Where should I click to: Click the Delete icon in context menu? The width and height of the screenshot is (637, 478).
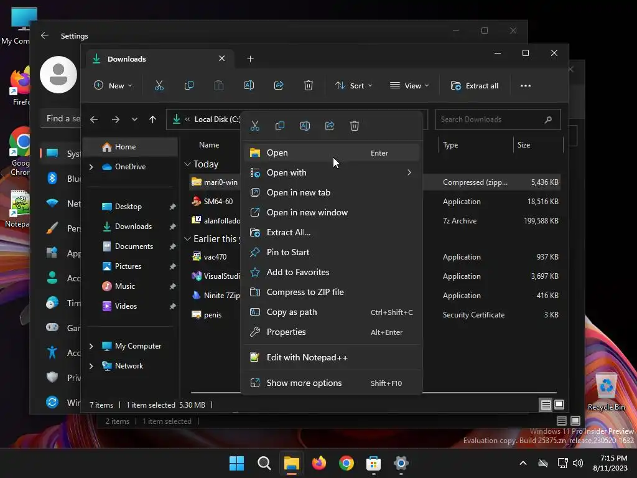coord(354,126)
